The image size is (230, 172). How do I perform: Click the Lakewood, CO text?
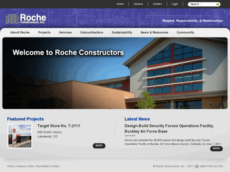point(47,137)
